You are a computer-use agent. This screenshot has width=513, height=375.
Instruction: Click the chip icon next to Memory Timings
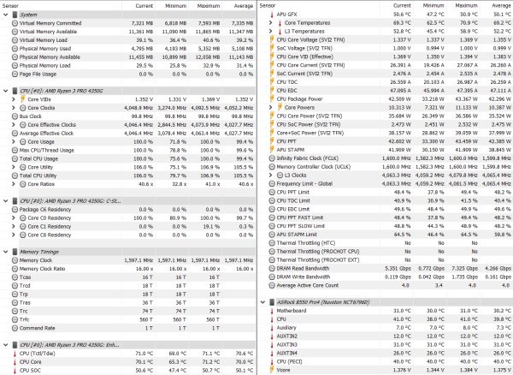15,252
